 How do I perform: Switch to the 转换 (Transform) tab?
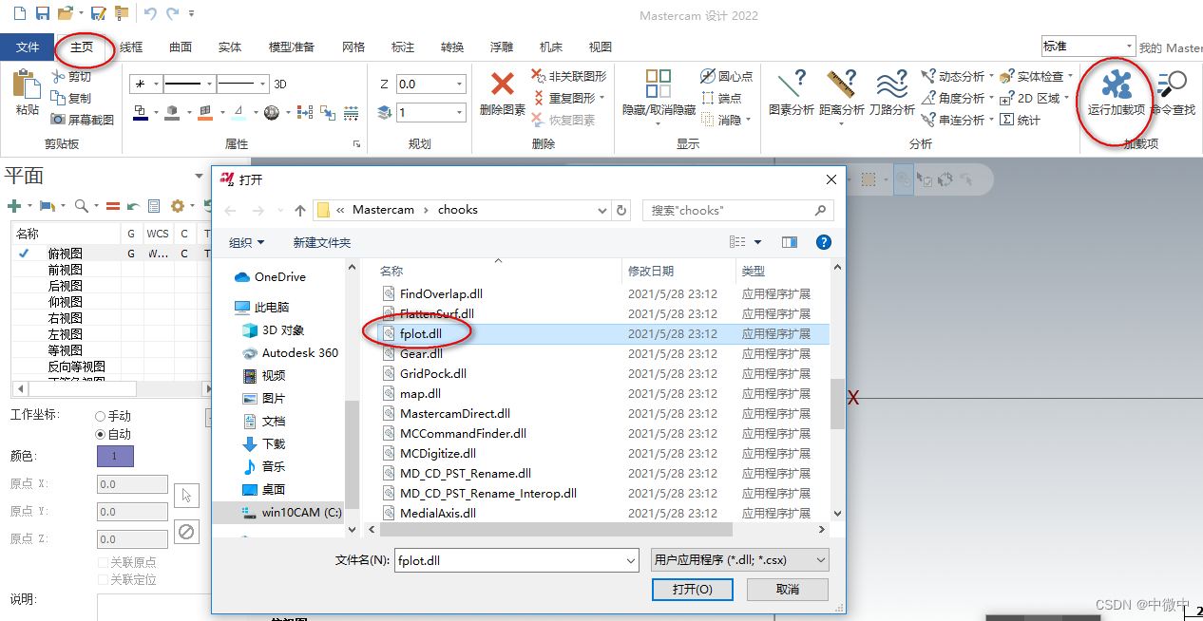point(452,47)
